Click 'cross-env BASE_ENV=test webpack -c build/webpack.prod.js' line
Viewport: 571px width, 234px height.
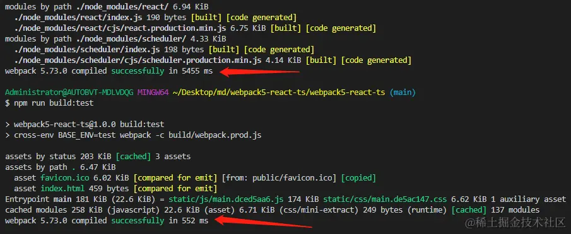click(x=138, y=135)
